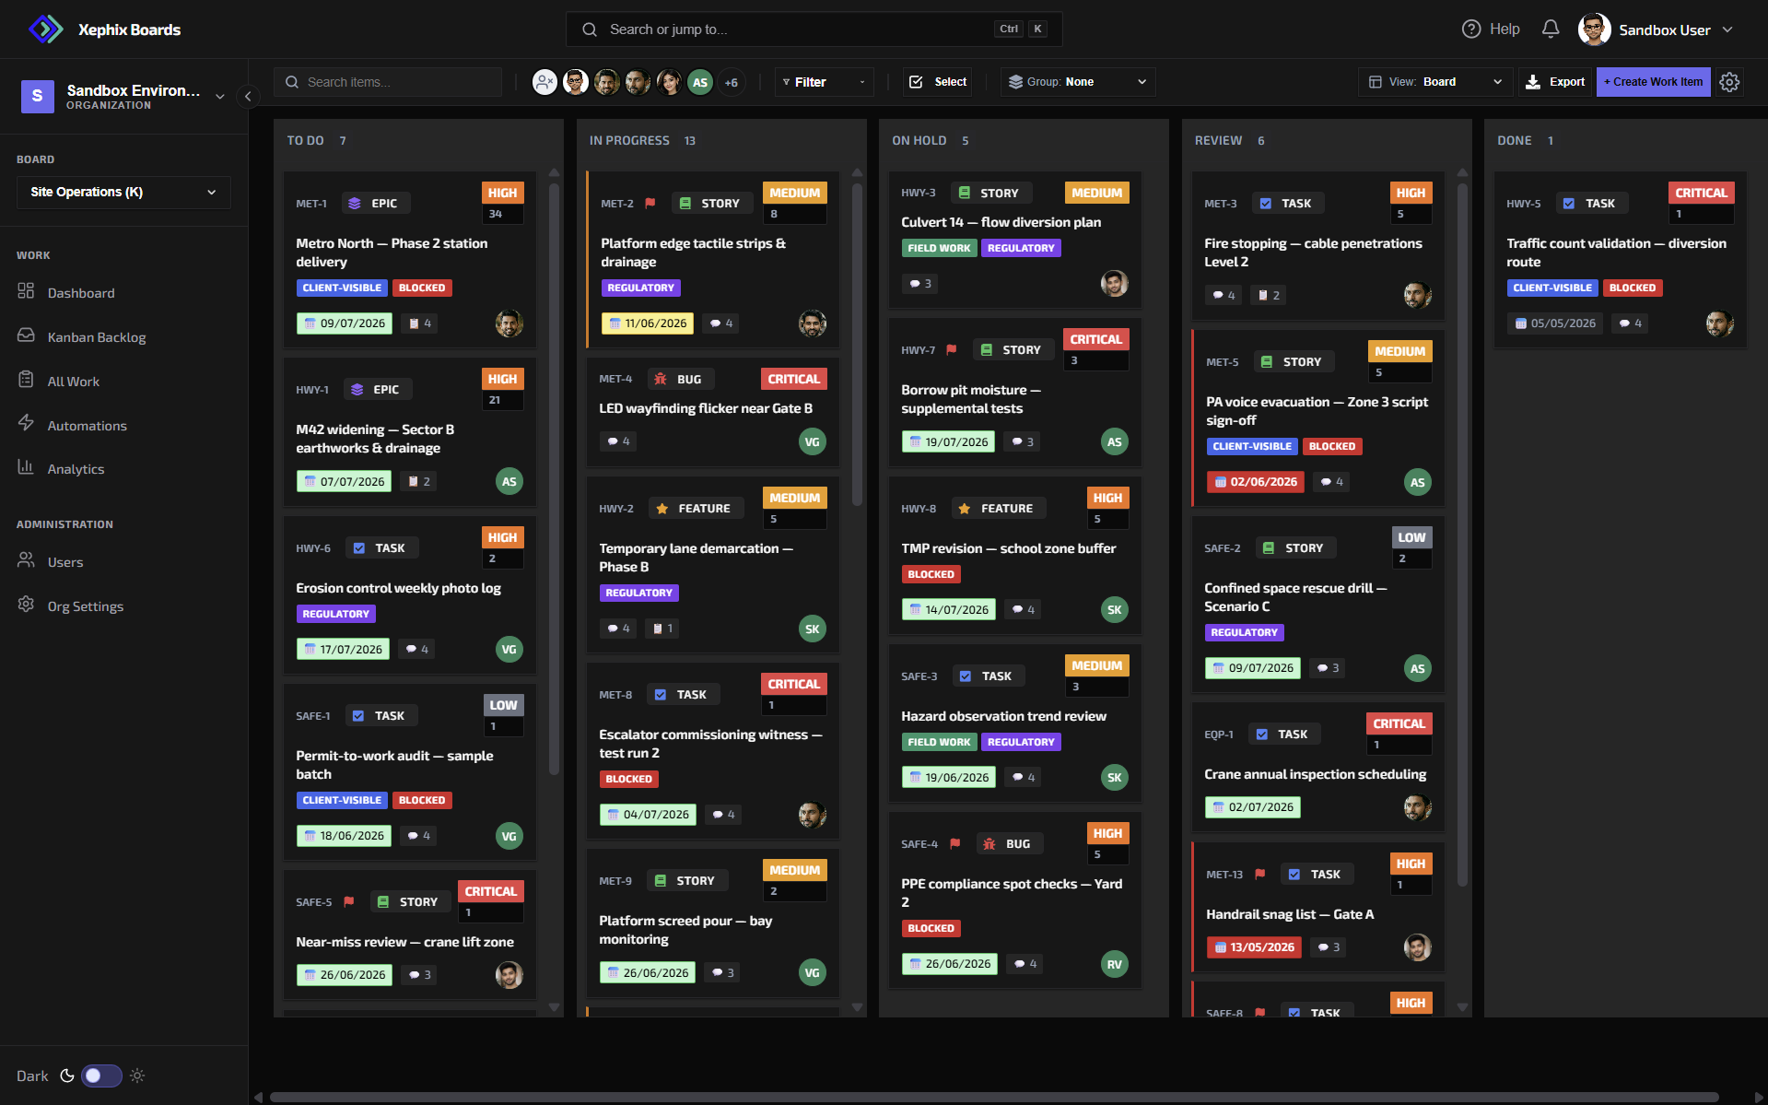Click the Help question mark icon

(x=1471, y=29)
